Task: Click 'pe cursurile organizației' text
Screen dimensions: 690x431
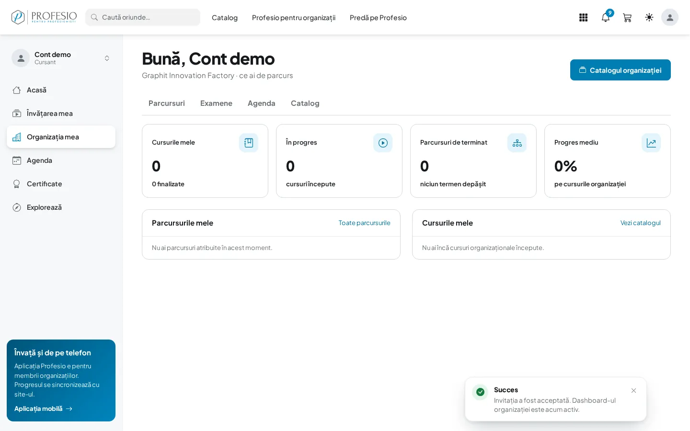Action: 590,184
